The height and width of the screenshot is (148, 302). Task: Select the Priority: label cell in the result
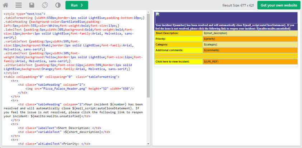coord(179,39)
